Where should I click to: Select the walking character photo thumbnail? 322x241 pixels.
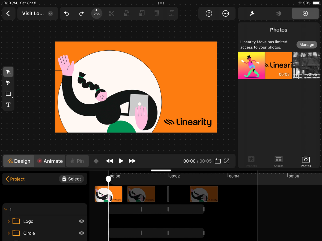(251, 66)
